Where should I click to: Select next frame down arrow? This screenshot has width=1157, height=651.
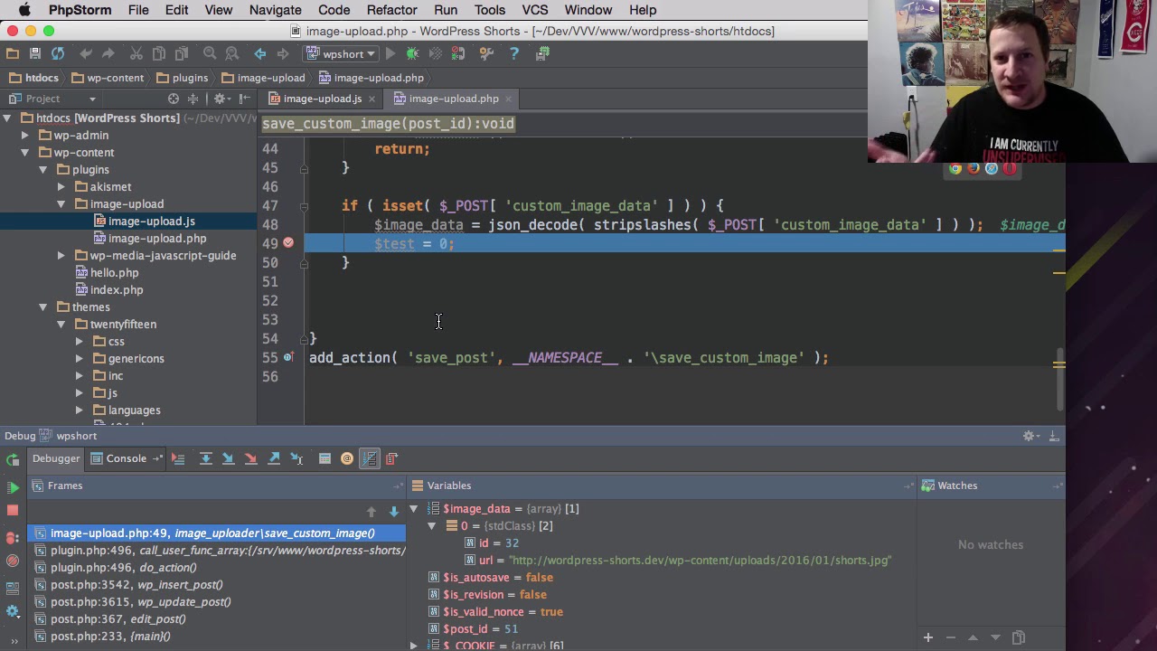[393, 512]
